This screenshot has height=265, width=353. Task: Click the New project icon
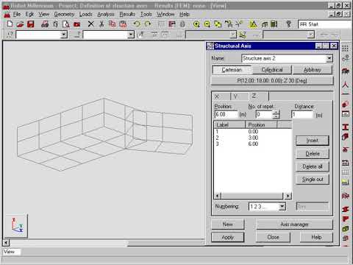pyautogui.click(x=10, y=24)
